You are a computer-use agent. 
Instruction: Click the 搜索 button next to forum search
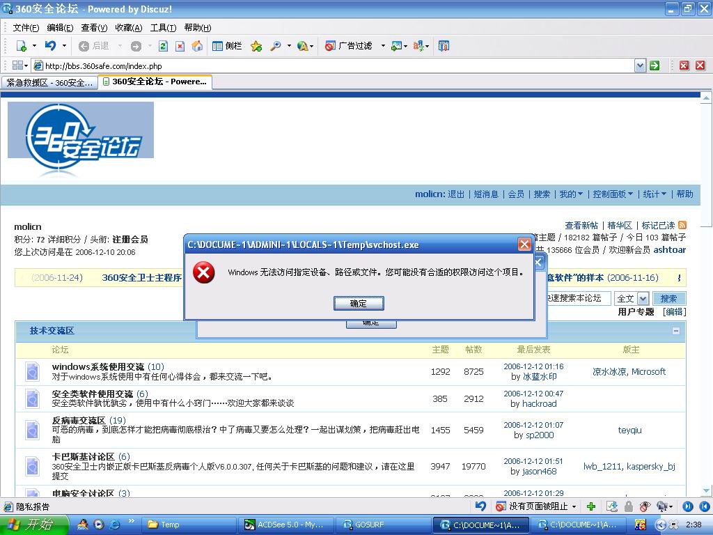click(x=669, y=298)
